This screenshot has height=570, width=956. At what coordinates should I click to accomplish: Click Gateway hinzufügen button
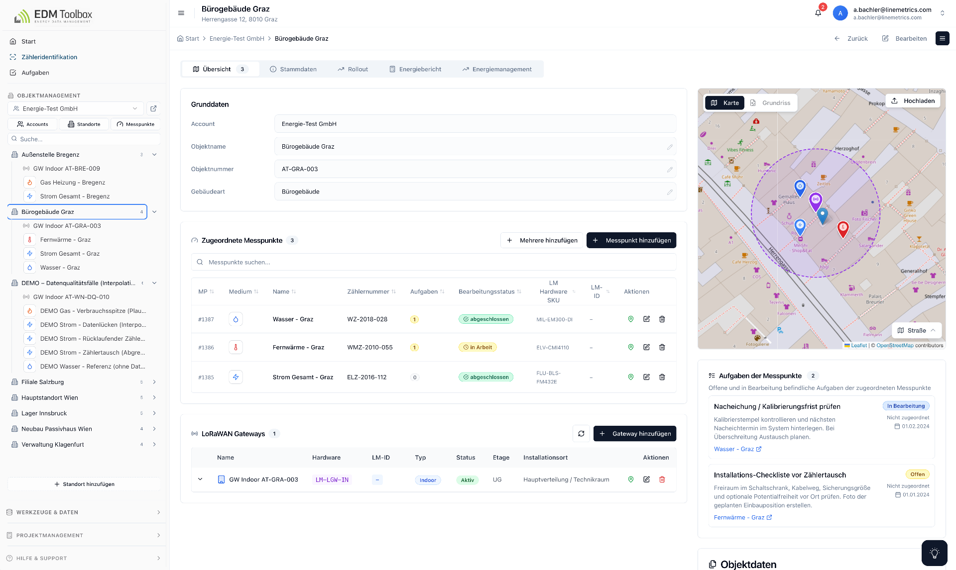(635, 434)
